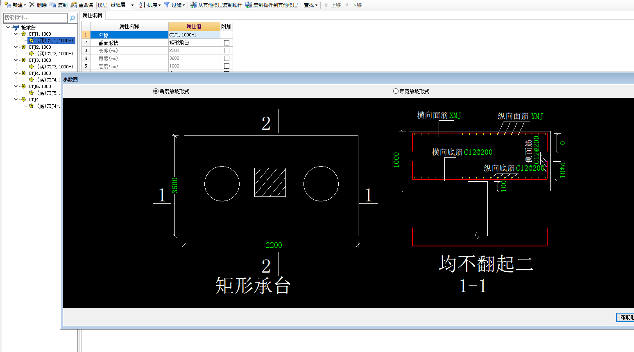Select the 属性编辑 tab
This screenshot has width=634, height=352.
click(92, 15)
